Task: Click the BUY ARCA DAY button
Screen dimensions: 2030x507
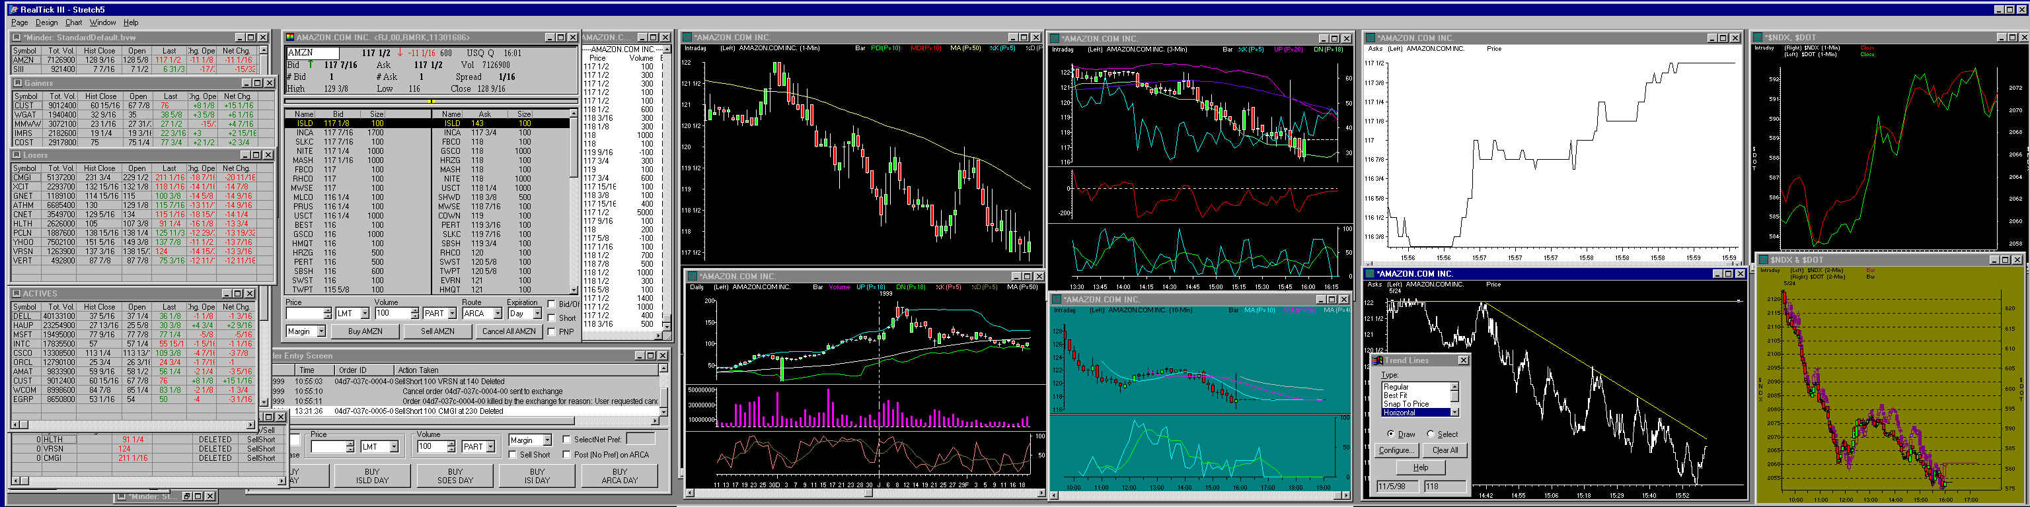Action: (619, 476)
